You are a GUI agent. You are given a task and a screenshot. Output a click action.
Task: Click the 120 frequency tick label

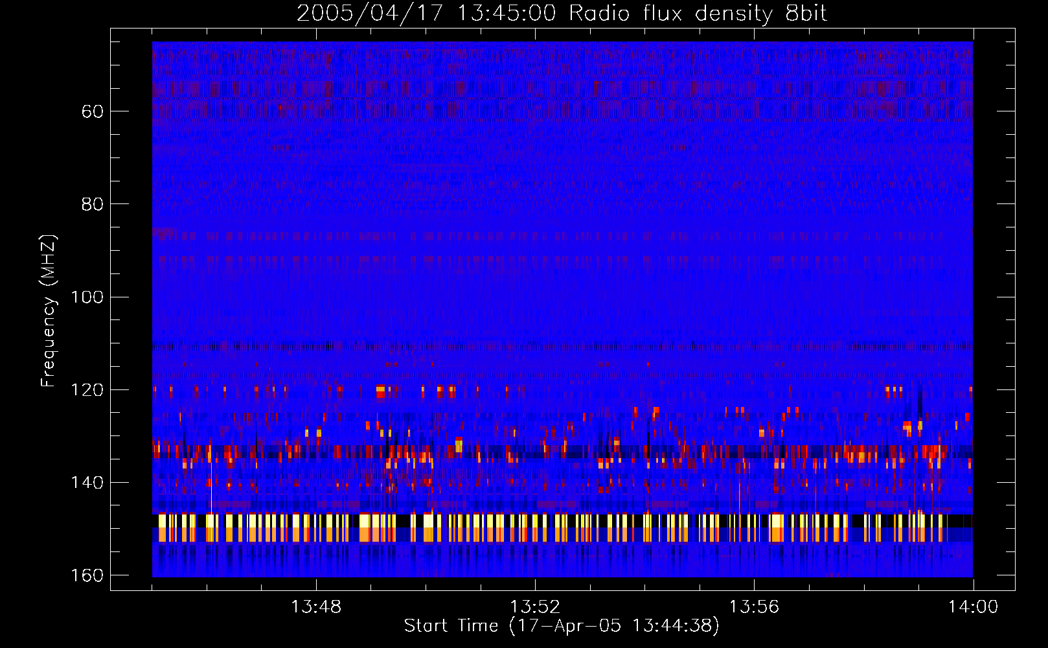click(86, 389)
